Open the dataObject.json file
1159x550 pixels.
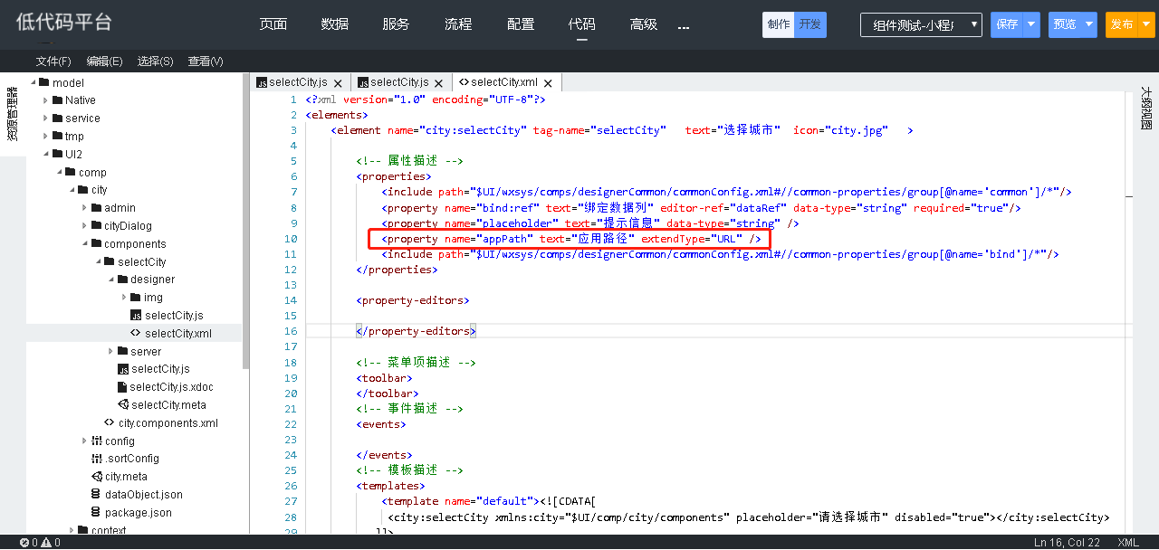(143, 495)
